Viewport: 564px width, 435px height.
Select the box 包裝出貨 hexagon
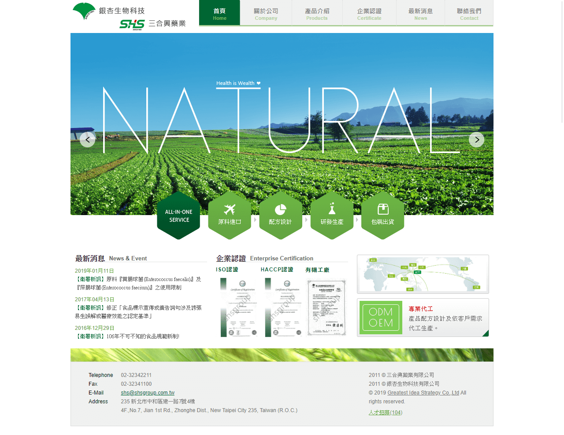383,216
